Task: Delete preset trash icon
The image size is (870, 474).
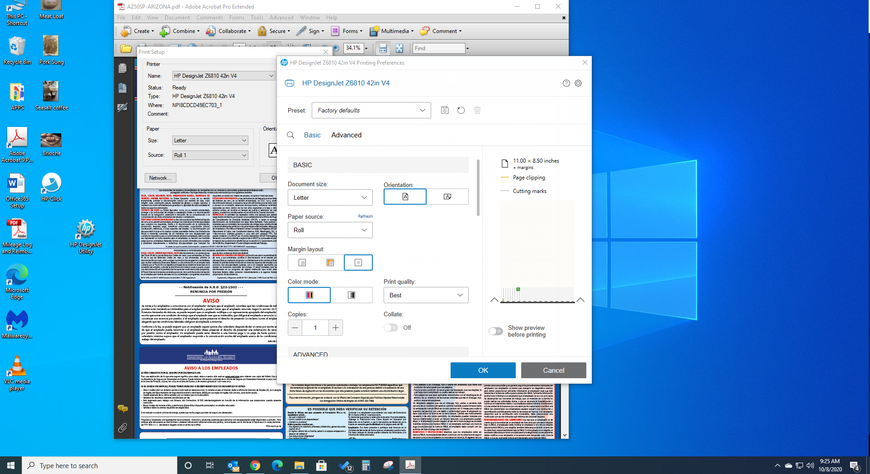Action: tap(477, 110)
